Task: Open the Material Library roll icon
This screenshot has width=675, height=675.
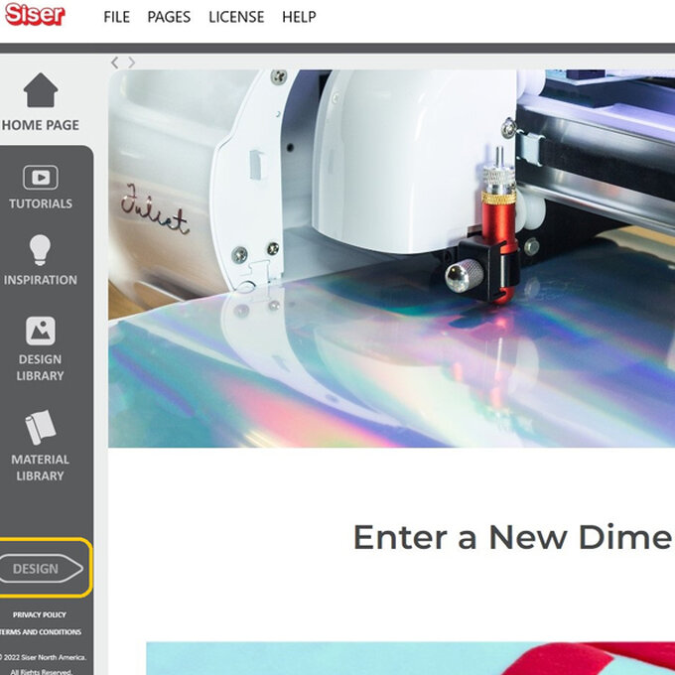Action: 40,427
